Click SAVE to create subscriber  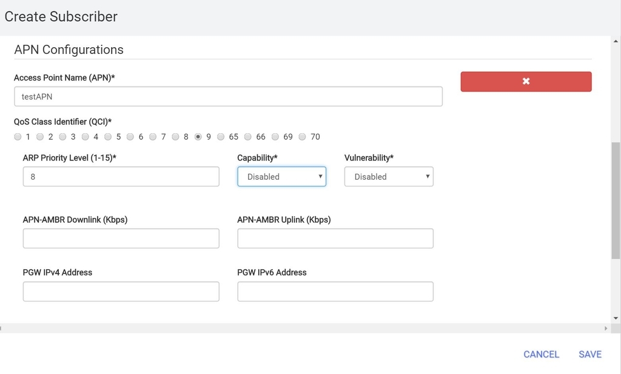pyautogui.click(x=589, y=355)
